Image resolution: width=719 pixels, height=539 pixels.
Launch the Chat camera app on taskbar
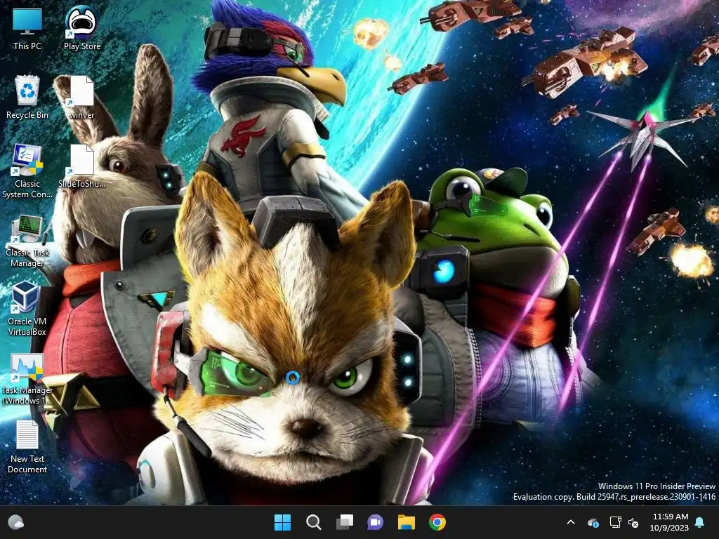pyautogui.click(x=375, y=522)
